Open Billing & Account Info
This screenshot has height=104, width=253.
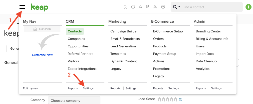212,39
